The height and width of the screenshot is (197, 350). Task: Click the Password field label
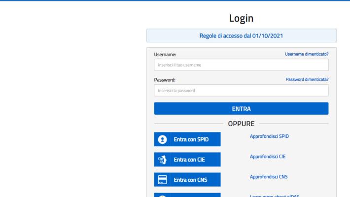(x=165, y=79)
